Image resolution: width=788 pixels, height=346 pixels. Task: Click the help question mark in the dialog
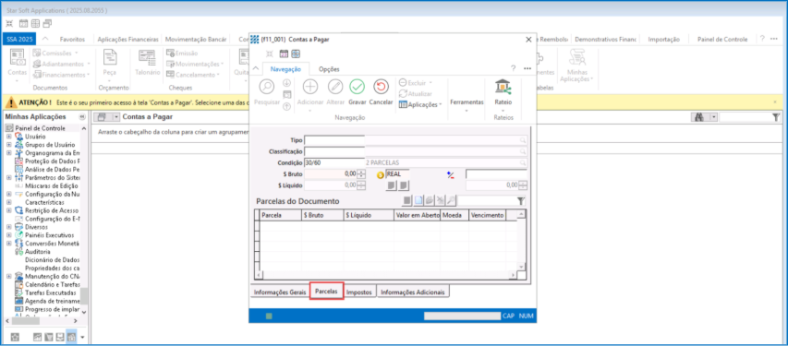click(513, 68)
